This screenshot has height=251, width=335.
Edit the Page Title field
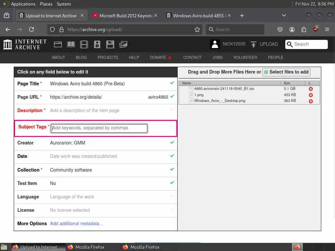point(96,84)
